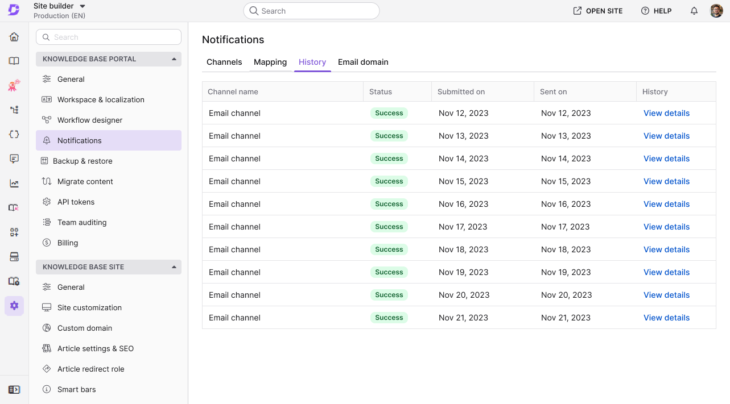This screenshot has height=404, width=730.
Task: Click the Custom domain globe icon
Action: click(47, 328)
